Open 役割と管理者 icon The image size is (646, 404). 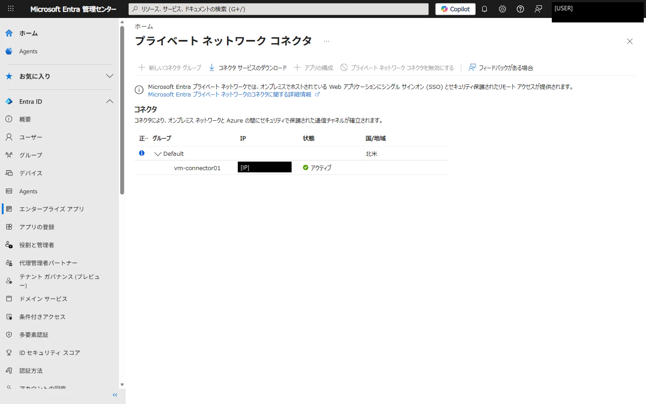9,245
